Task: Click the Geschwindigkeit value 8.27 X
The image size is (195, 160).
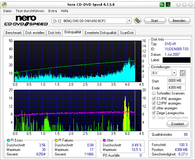Action: coord(183,154)
